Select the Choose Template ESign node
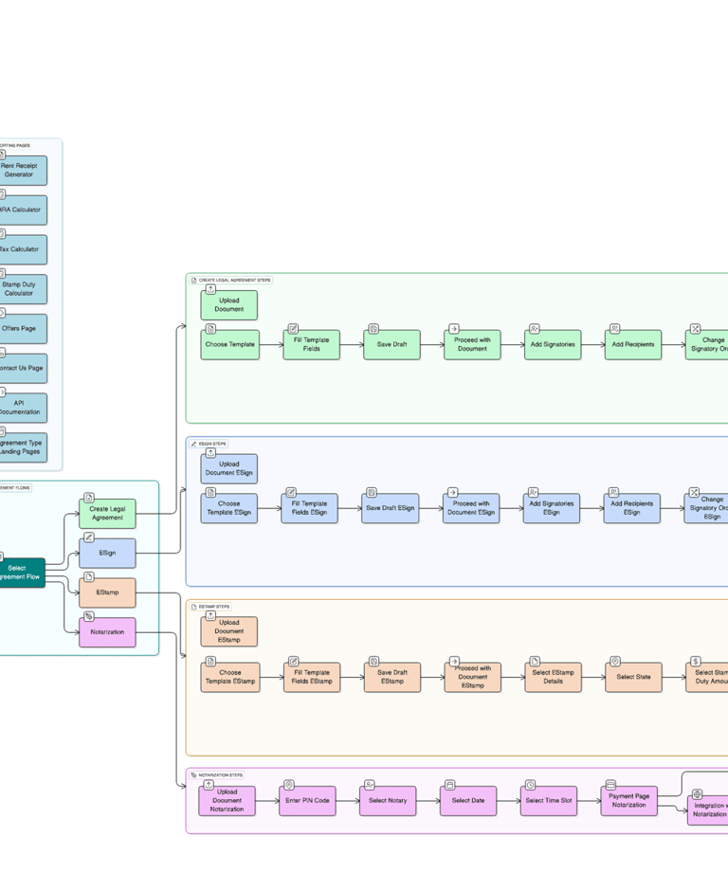The image size is (728, 874). pos(229,508)
